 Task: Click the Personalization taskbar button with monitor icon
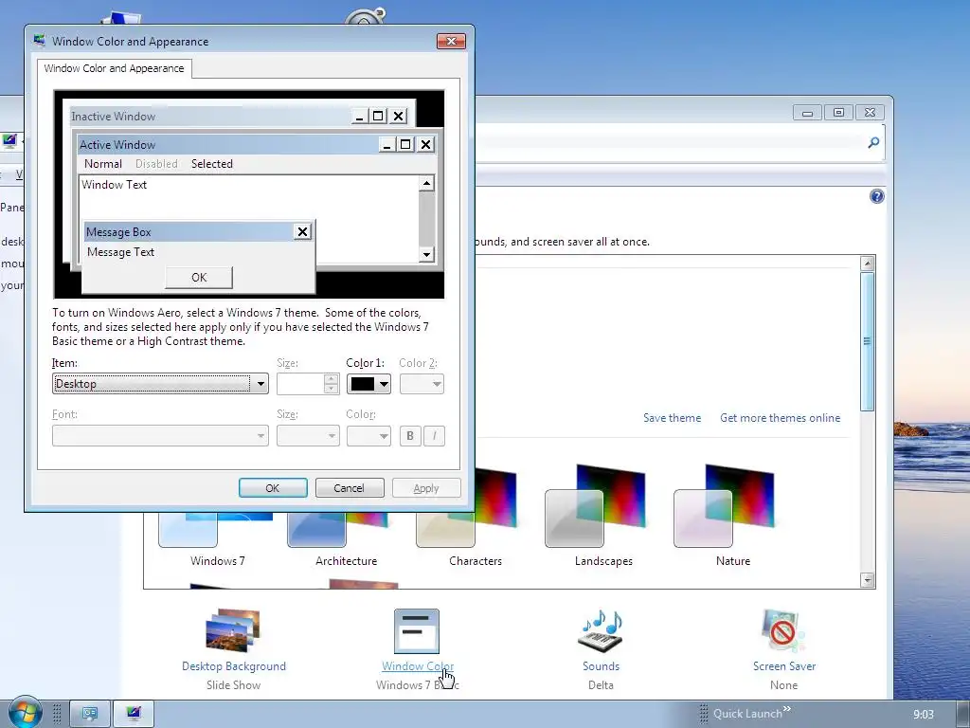click(134, 714)
